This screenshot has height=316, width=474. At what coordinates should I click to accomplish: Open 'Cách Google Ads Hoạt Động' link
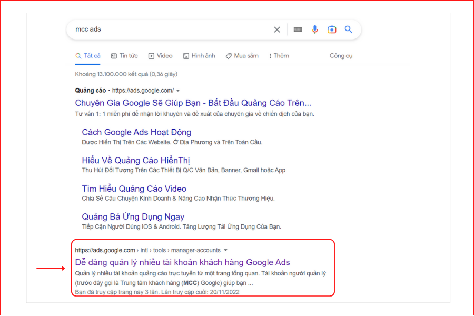click(136, 132)
